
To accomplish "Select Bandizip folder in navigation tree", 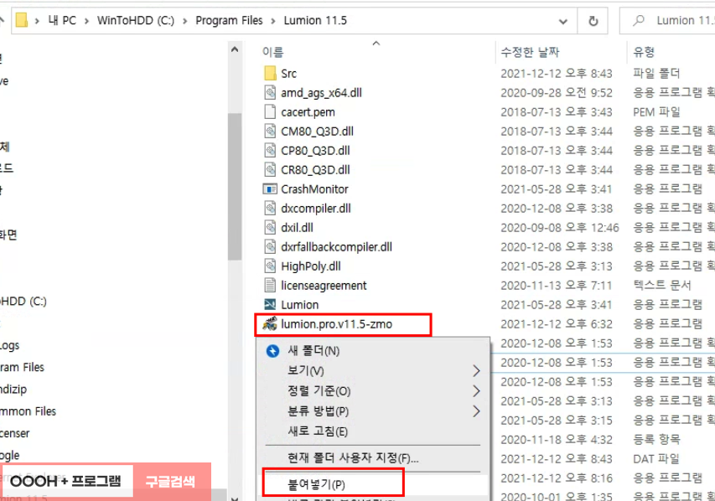I will click(13, 390).
